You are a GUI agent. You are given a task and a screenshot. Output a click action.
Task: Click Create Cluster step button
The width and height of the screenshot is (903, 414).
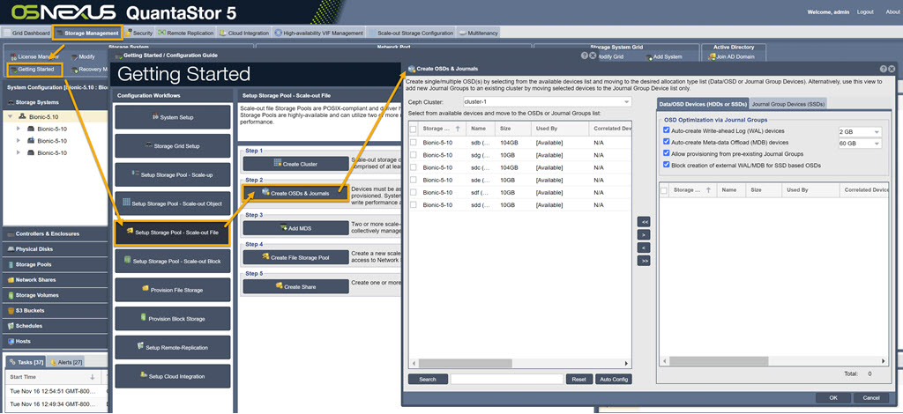pyautogui.click(x=296, y=164)
